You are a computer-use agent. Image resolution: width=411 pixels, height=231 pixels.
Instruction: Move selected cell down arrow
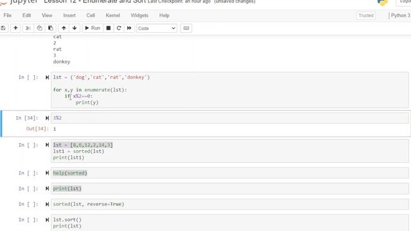(74, 28)
